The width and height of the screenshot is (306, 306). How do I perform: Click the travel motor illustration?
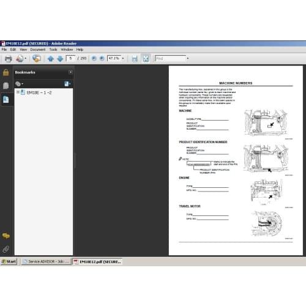click(x=266, y=223)
